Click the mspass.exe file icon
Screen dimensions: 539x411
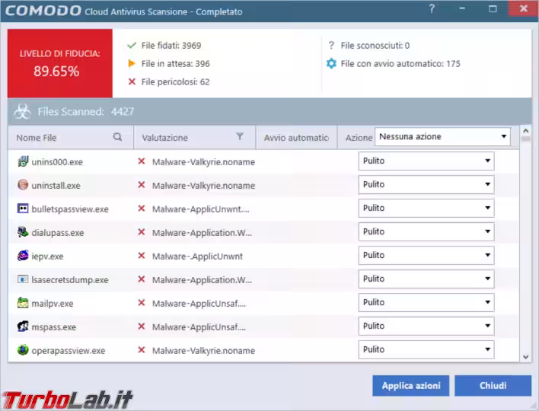[x=23, y=326]
